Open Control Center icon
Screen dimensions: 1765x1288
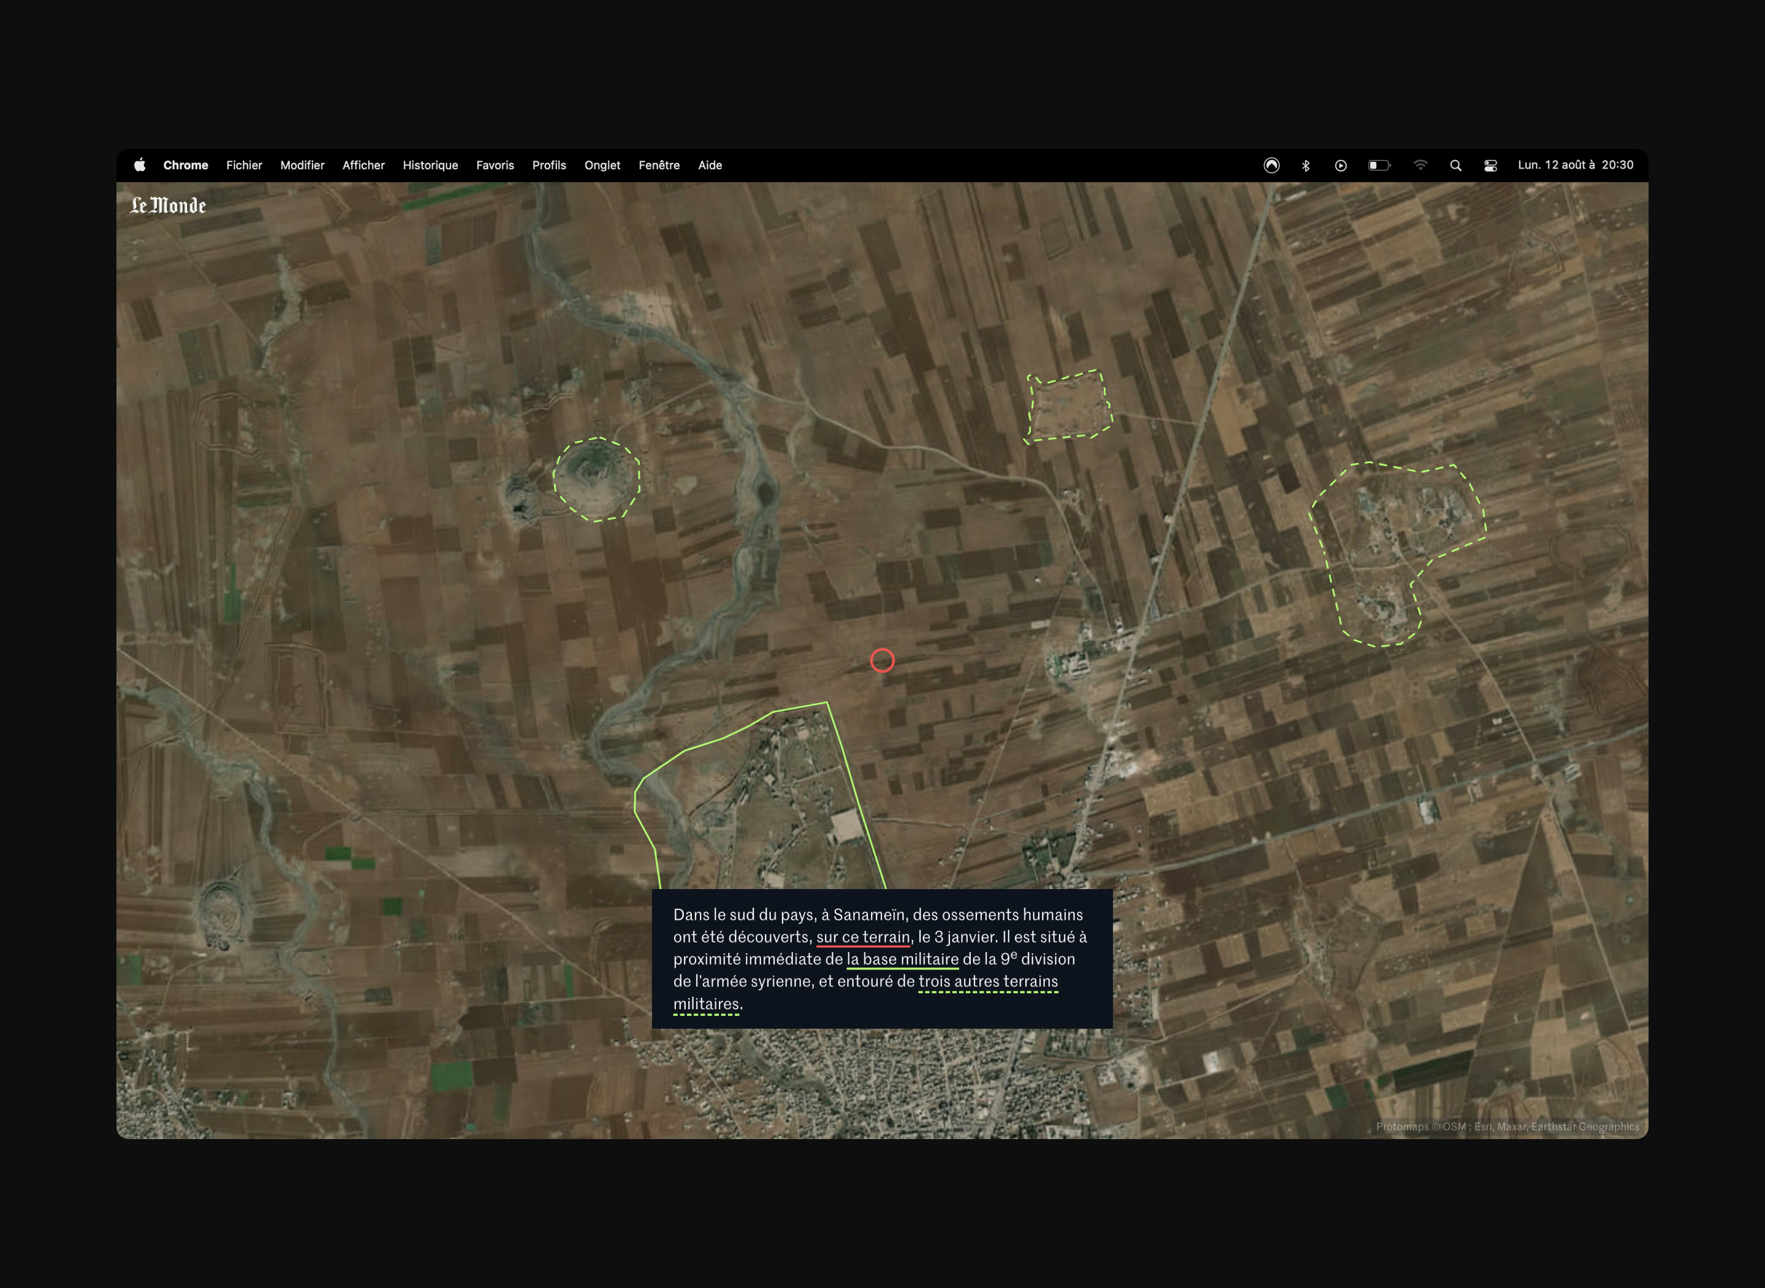pyautogui.click(x=1490, y=165)
